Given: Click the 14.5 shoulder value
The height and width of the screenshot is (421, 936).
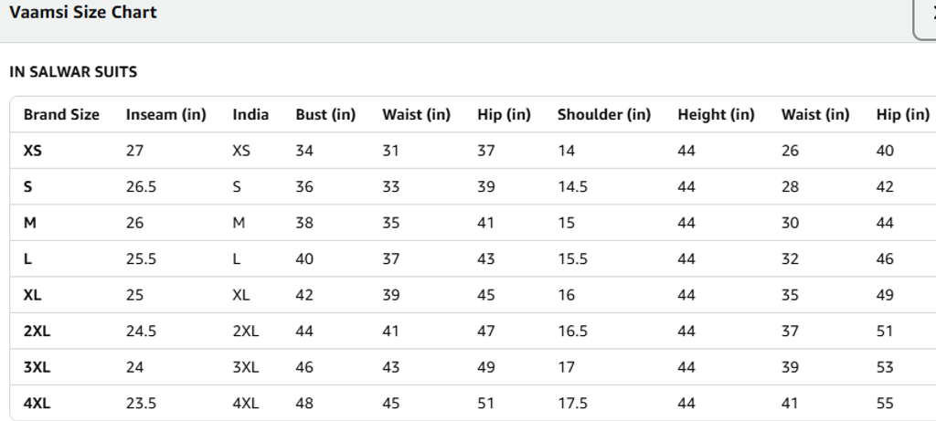Looking at the screenshot, I should [x=572, y=186].
